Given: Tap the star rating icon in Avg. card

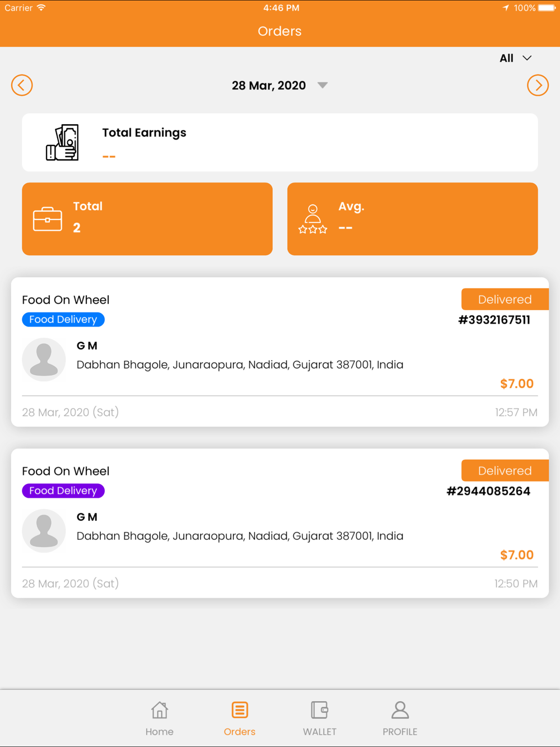Looking at the screenshot, I should click(x=312, y=219).
